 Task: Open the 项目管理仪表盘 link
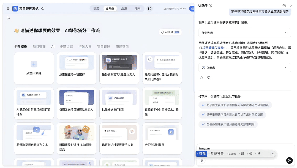pyautogui.click(x=213, y=48)
